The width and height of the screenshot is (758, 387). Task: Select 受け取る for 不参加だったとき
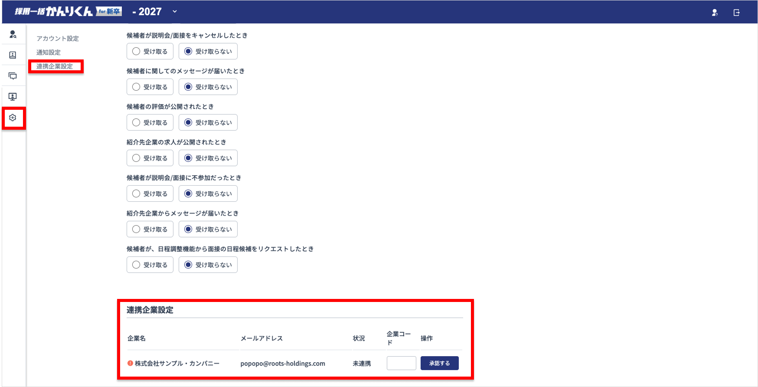(150, 193)
